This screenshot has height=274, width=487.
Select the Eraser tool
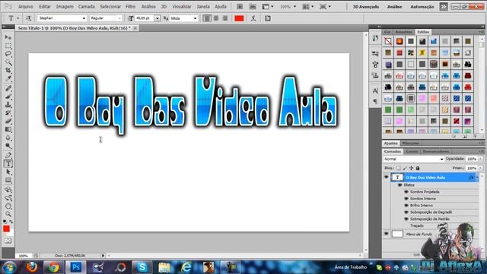(x=8, y=122)
